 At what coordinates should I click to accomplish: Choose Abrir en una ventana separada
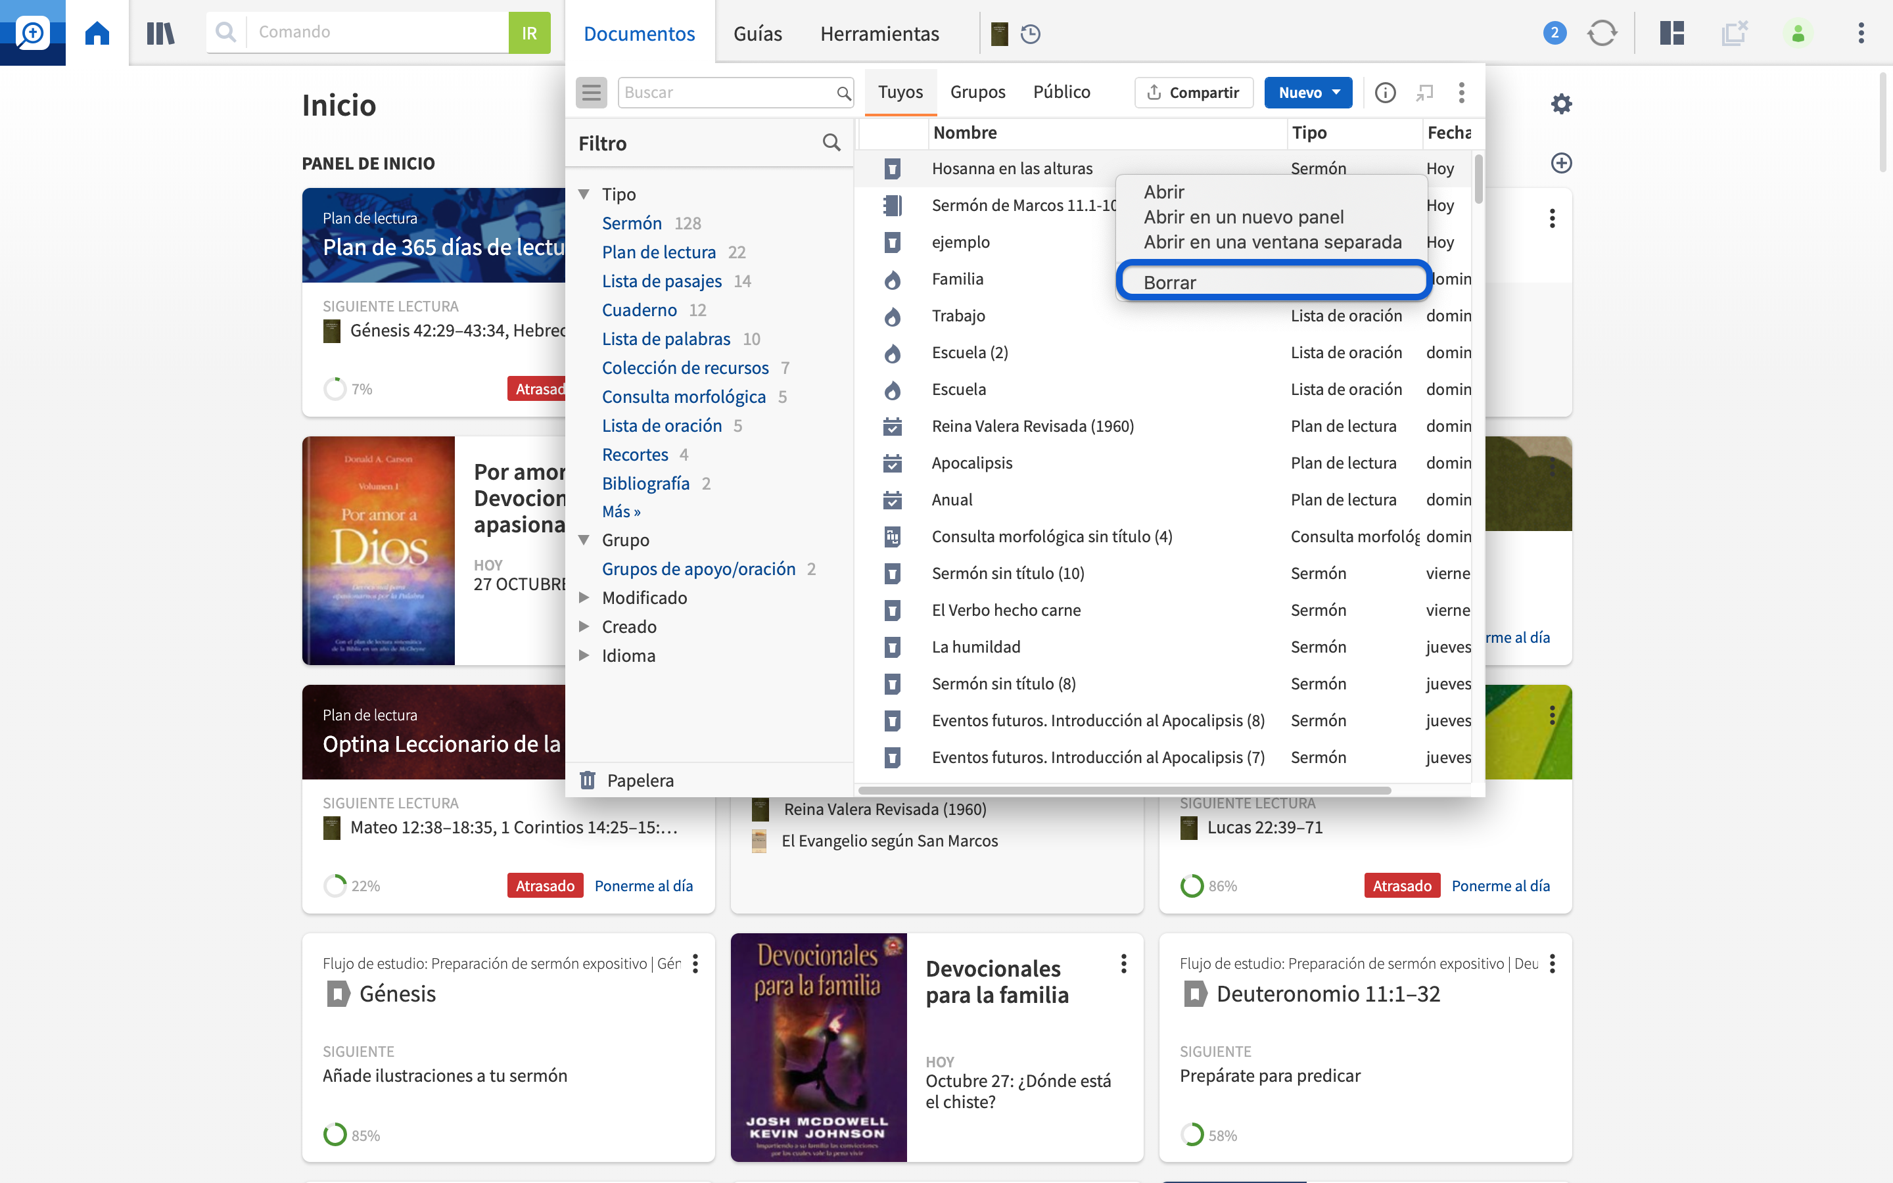coord(1273,242)
